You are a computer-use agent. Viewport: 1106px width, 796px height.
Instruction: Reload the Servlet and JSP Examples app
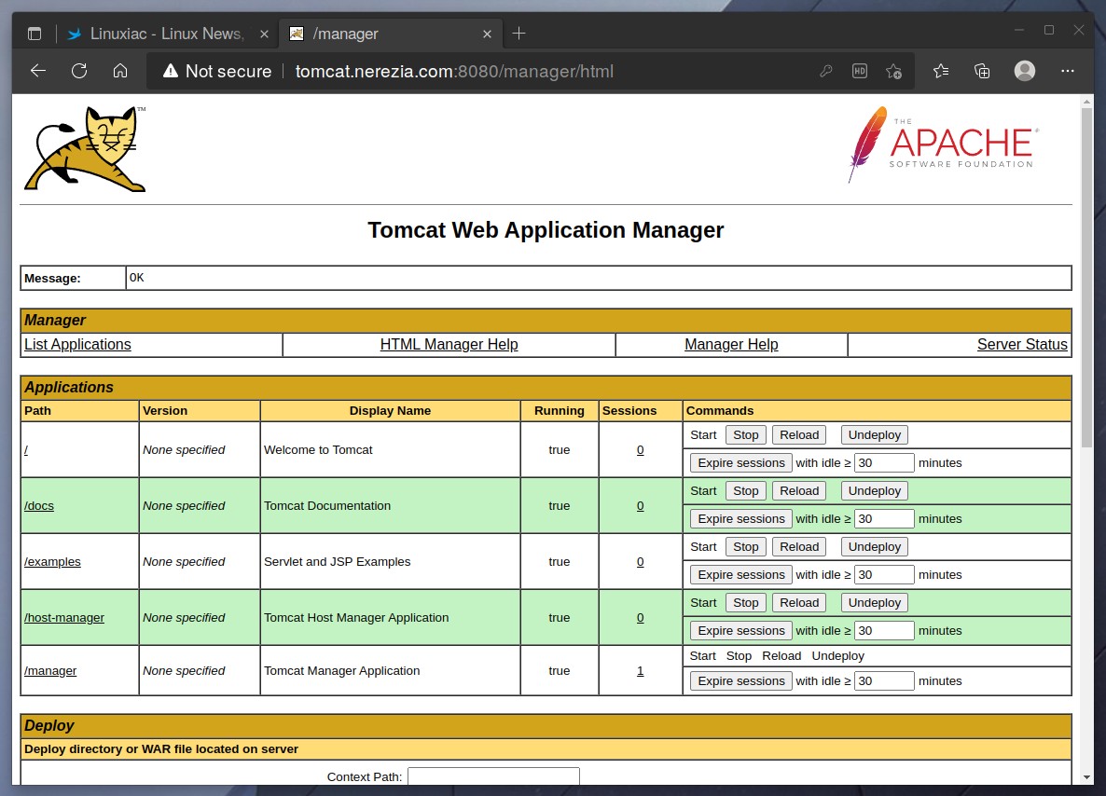[x=799, y=546]
